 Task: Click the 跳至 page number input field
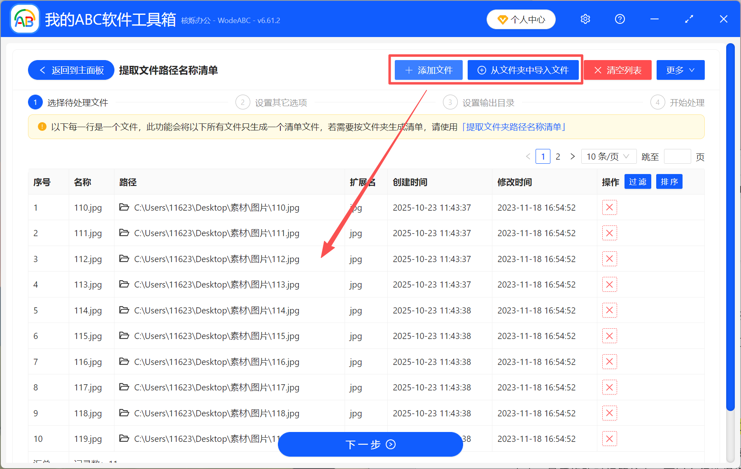tap(677, 156)
